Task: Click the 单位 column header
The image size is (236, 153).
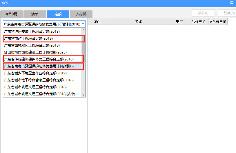Action: 179,21
